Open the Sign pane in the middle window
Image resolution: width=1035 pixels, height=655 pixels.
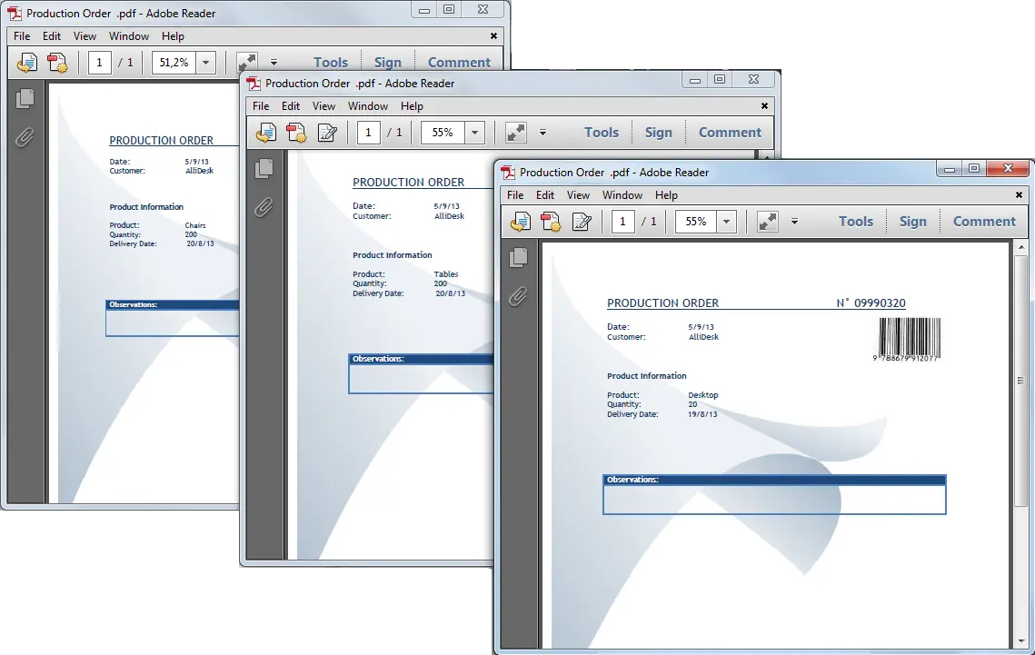[658, 133]
